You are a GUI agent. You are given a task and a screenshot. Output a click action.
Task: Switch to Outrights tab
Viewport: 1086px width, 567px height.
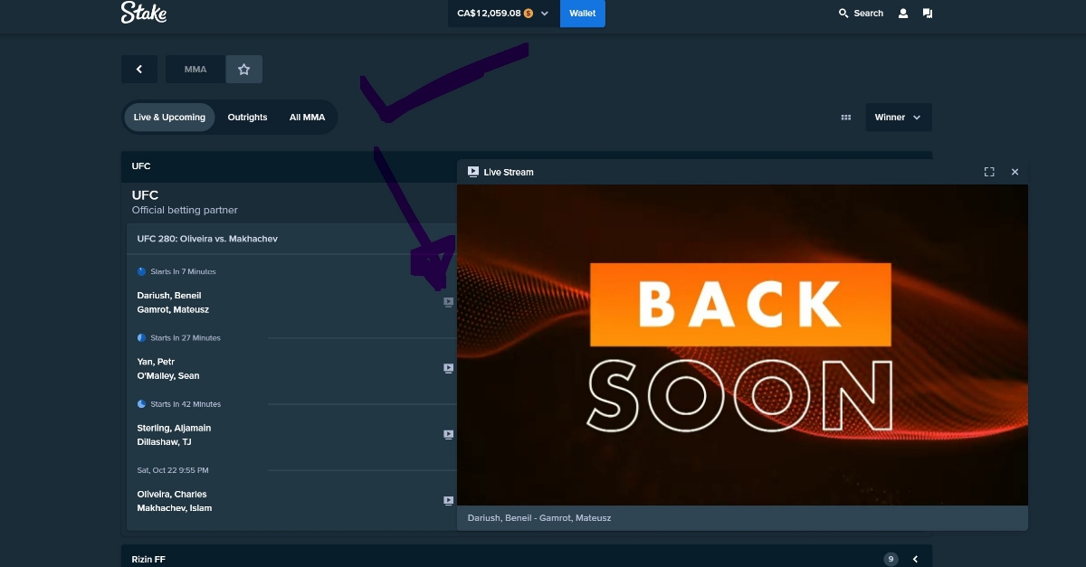247,118
